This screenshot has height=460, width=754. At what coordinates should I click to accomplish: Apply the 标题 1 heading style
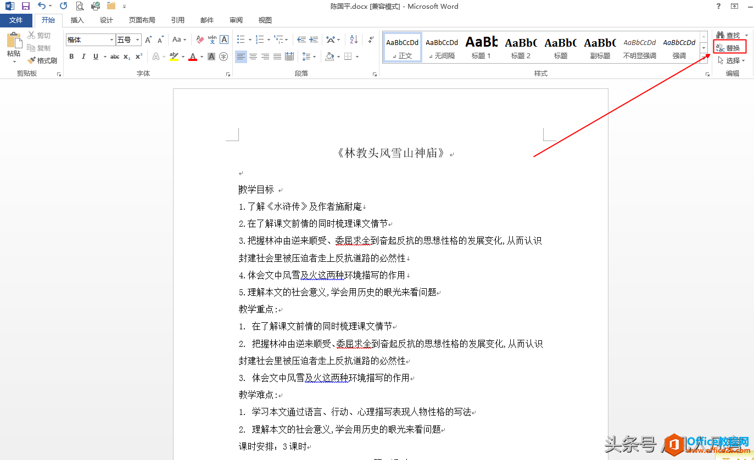tap(481, 47)
